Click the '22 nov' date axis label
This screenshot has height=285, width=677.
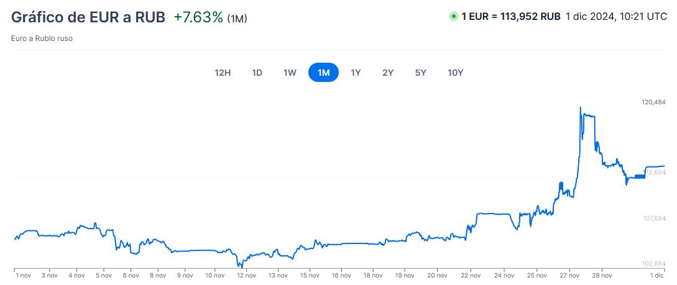click(x=470, y=274)
